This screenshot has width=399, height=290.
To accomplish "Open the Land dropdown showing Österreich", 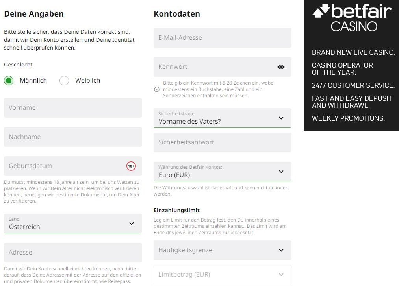I will click(73, 224).
